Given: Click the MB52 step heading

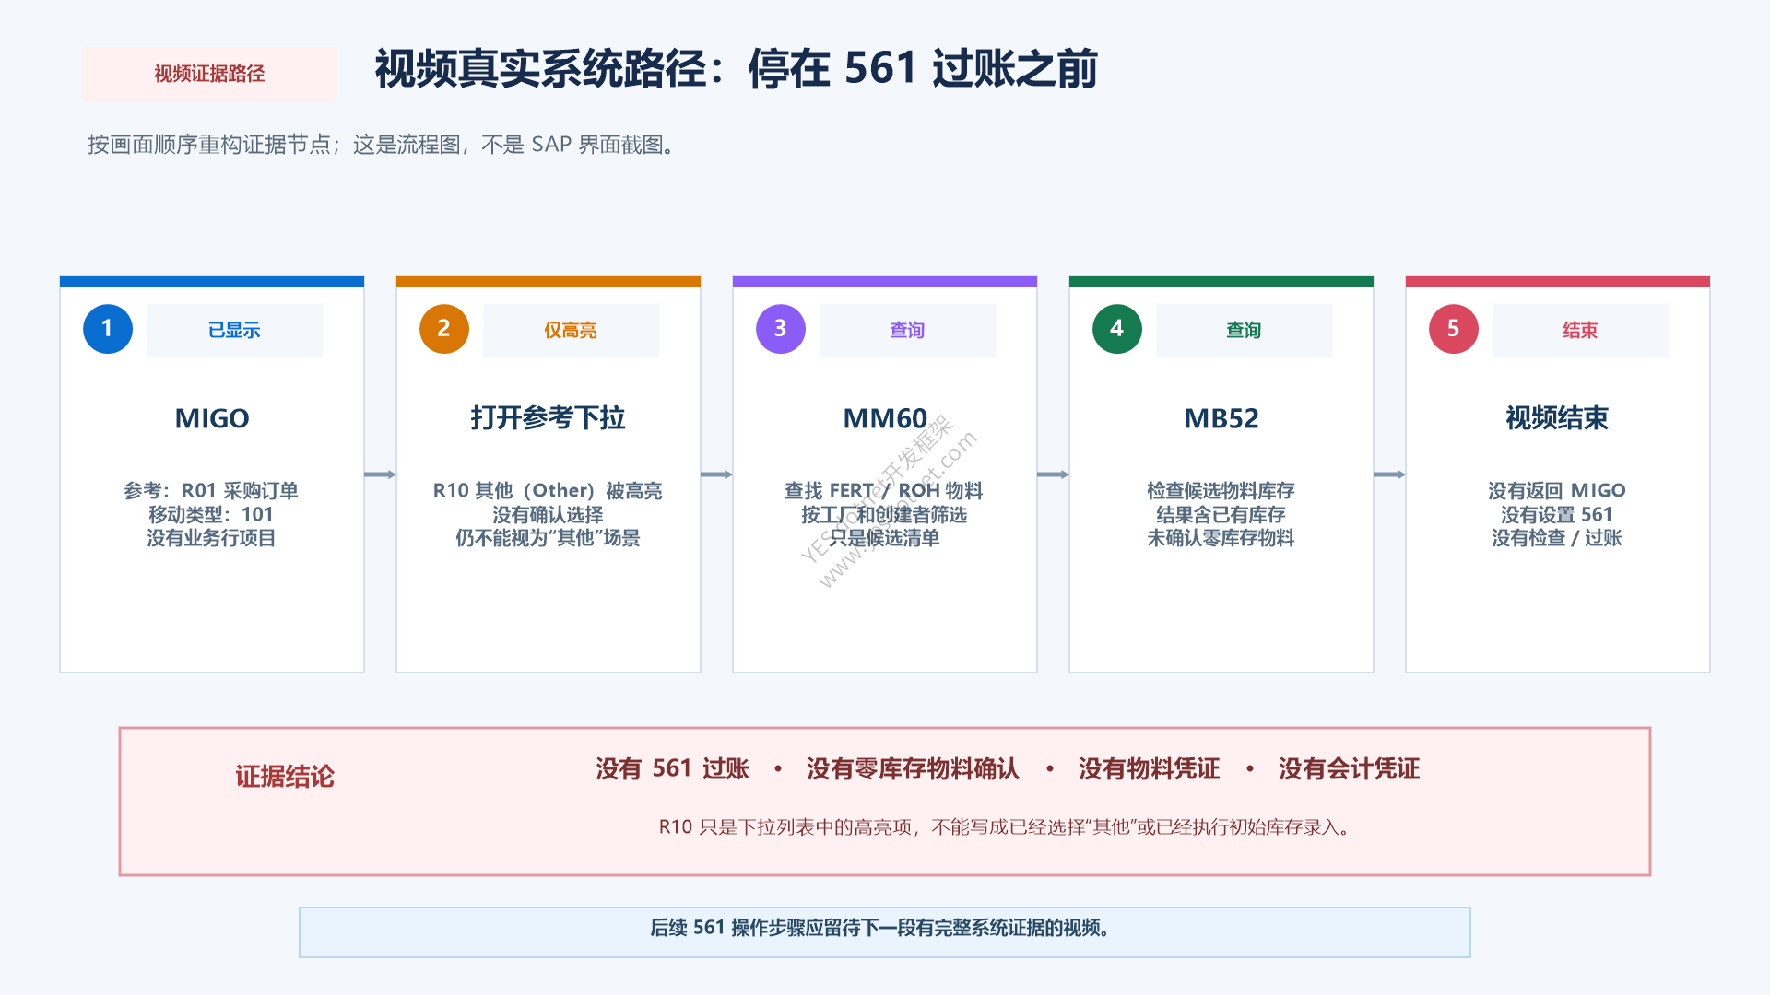Looking at the screenshot, I should 1221,418.
